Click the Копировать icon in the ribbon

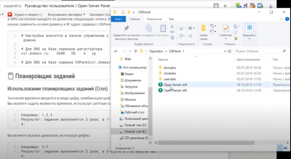point(148,29)
